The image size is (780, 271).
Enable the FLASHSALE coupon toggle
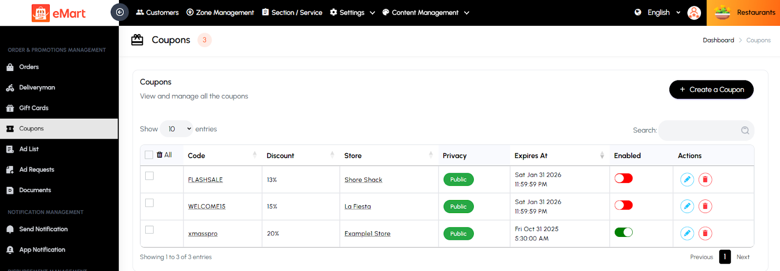[x=624, y=179]
